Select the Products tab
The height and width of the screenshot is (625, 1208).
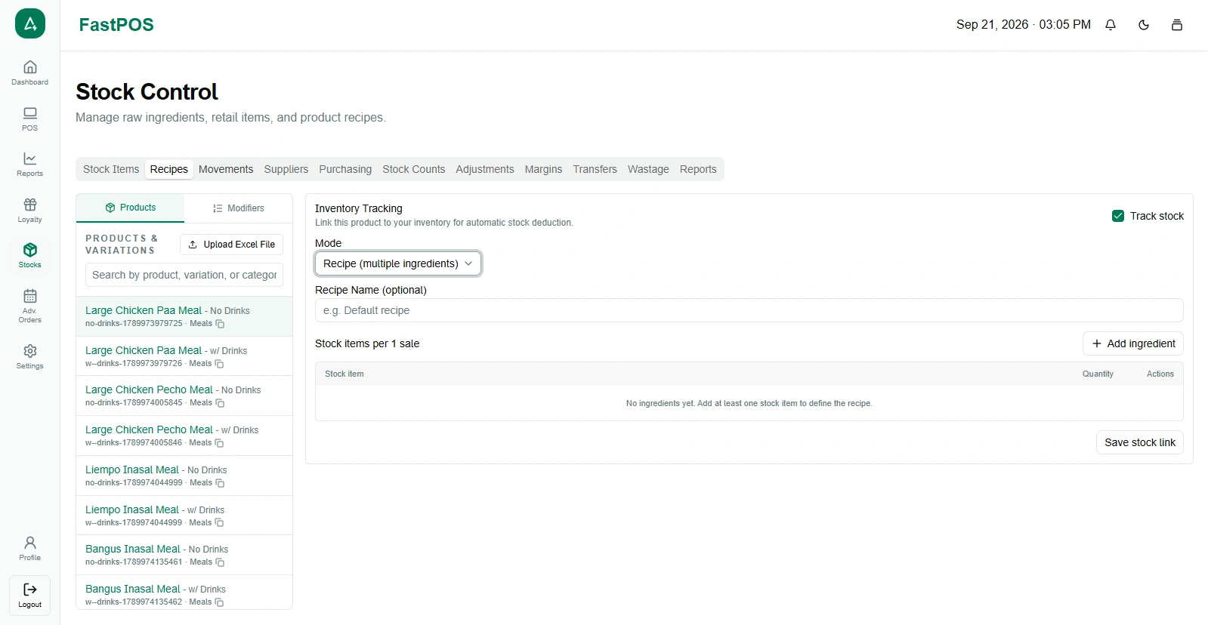click(130, 208)
